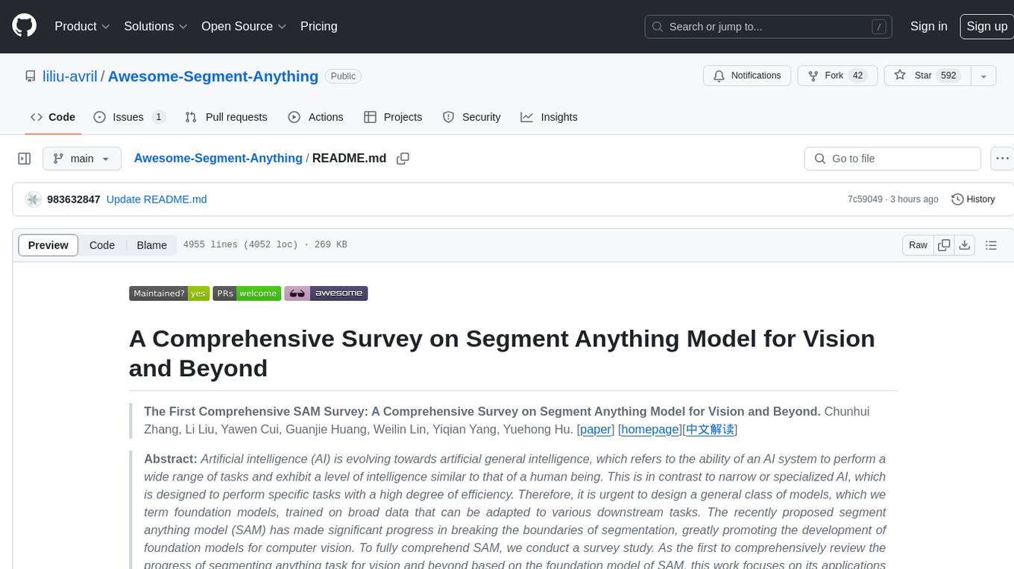1014x569 pixels.
Task: Open the Pull requests tab
Action: pos(226,117)
